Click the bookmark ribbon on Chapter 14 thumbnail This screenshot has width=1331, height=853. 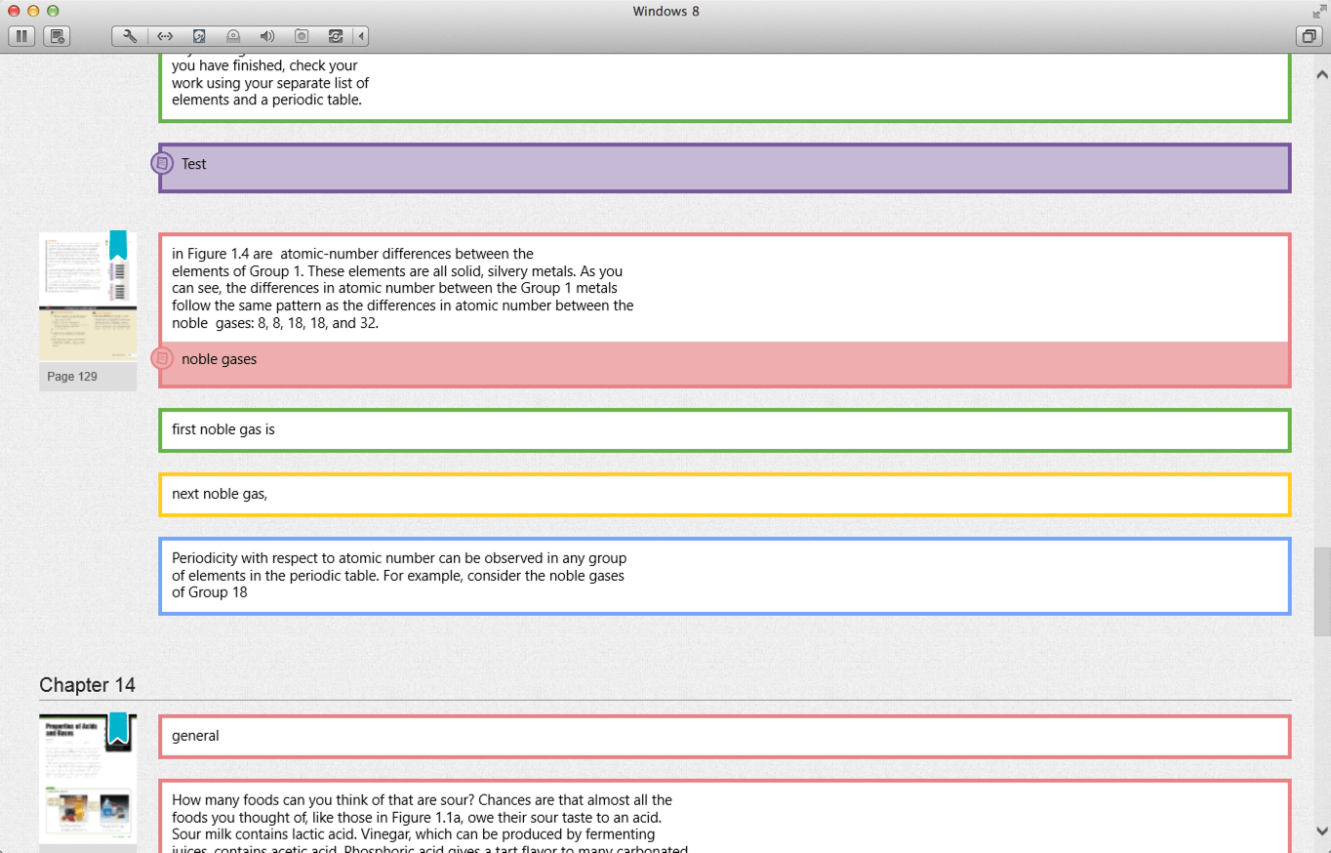(x=118, y=729)
